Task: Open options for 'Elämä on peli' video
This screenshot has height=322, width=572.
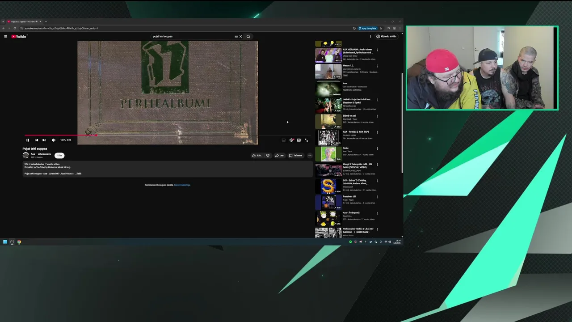Action: point(377,116)
